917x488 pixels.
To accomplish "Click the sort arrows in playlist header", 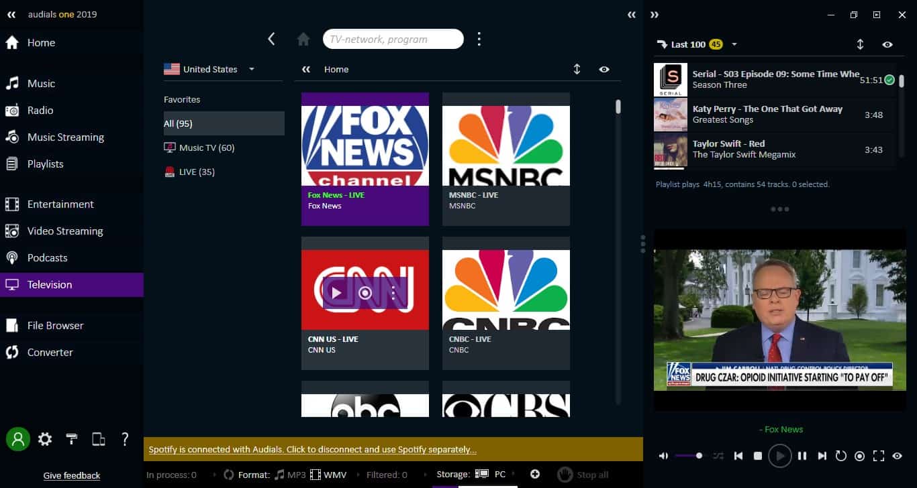I will click(x=860, y=44).
